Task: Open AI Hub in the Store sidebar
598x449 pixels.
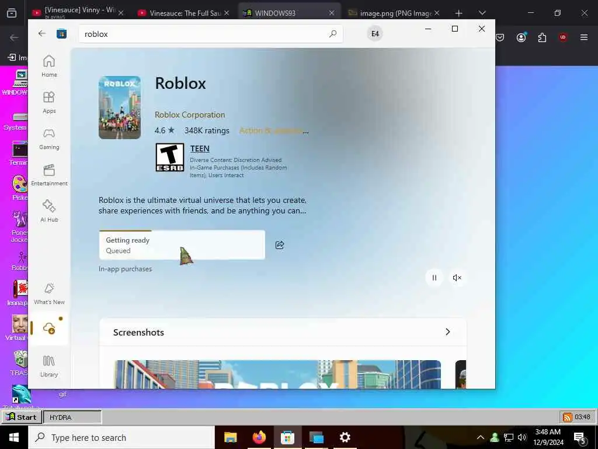Action: click(x=49, y=210)
